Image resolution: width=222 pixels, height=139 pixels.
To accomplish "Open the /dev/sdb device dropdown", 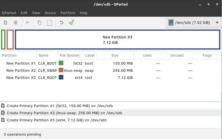I will click(x=193, y=22).
